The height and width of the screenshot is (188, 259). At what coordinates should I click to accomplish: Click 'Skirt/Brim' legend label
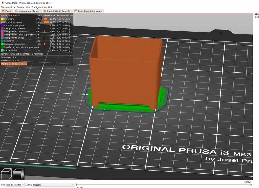[9, 41]
